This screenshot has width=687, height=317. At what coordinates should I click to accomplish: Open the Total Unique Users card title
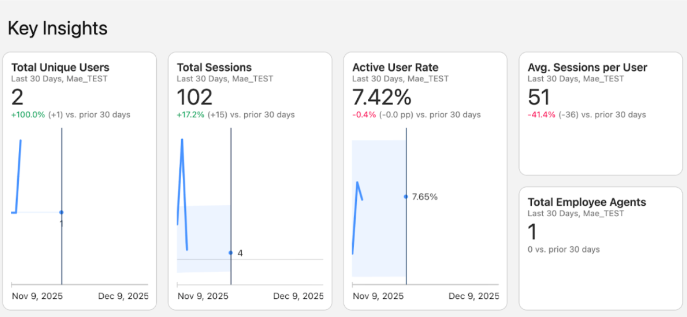pos(60,68)
